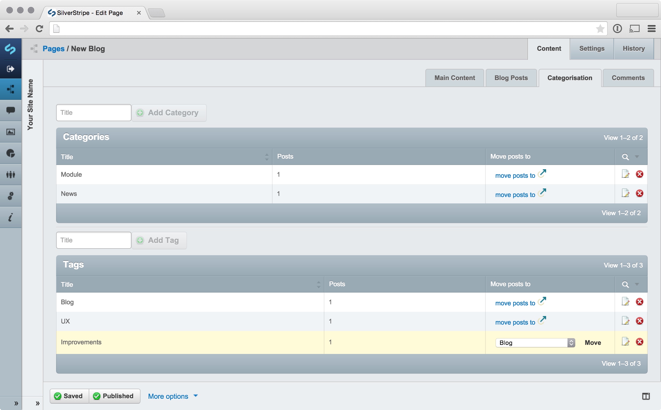Image resolution: width=661 pixels, height=410 pixels.
Task: Open the Reports pie-chart sidebar icon
Action: [x=11, y=153]
